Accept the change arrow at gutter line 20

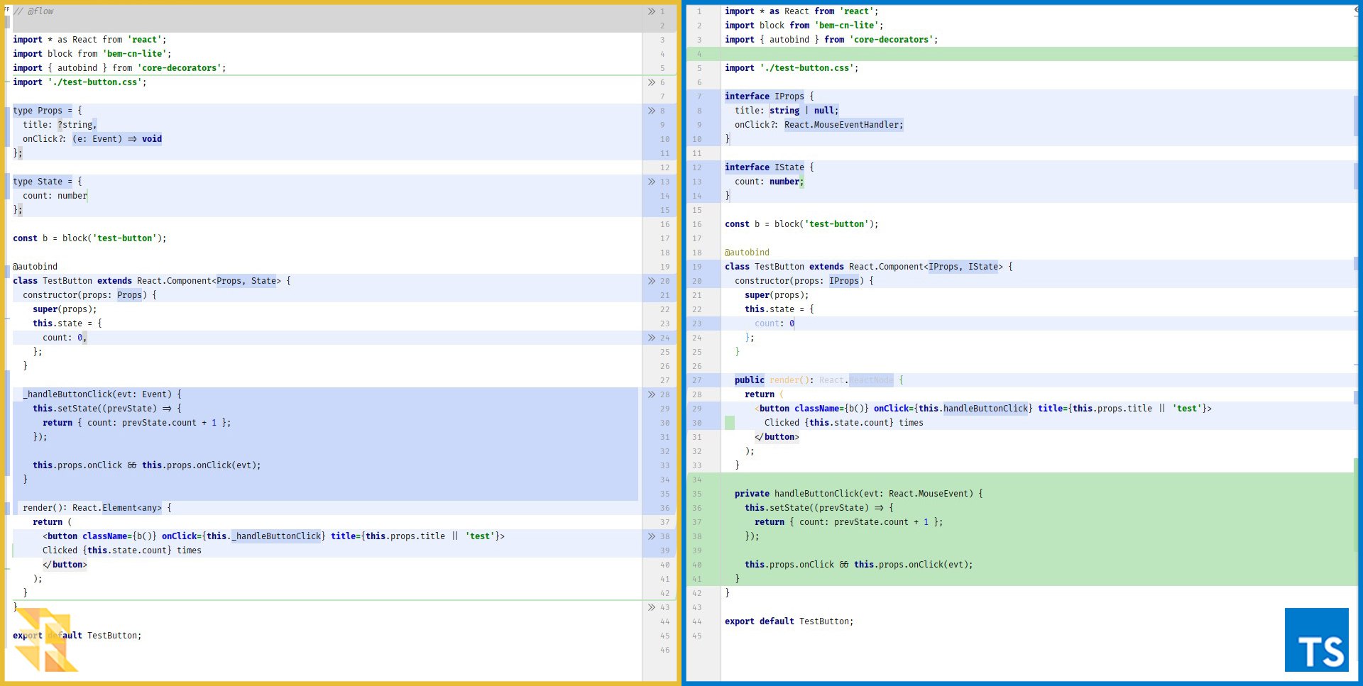[x=652, y=281]
